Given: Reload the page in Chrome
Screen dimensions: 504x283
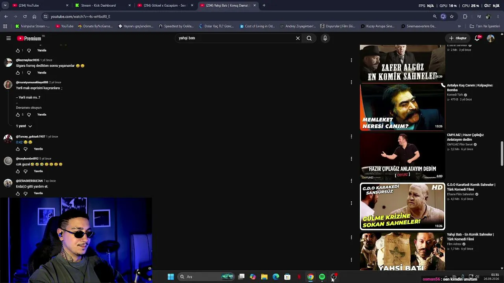Looking at the screenshot, I should pyautogui.click(x=25, y=17).
